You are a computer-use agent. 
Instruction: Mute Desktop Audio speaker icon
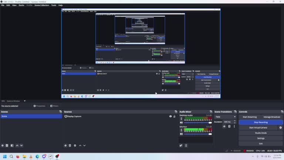(182, 123)
